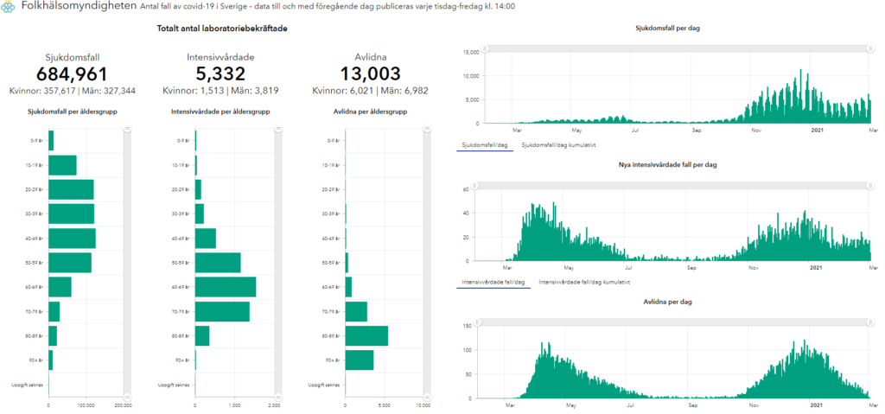The height and width of the screenshot is (414, 885).
Task: Click left range handle of Sjukdomsfall per dag chart
Action: tap(485, 48)
